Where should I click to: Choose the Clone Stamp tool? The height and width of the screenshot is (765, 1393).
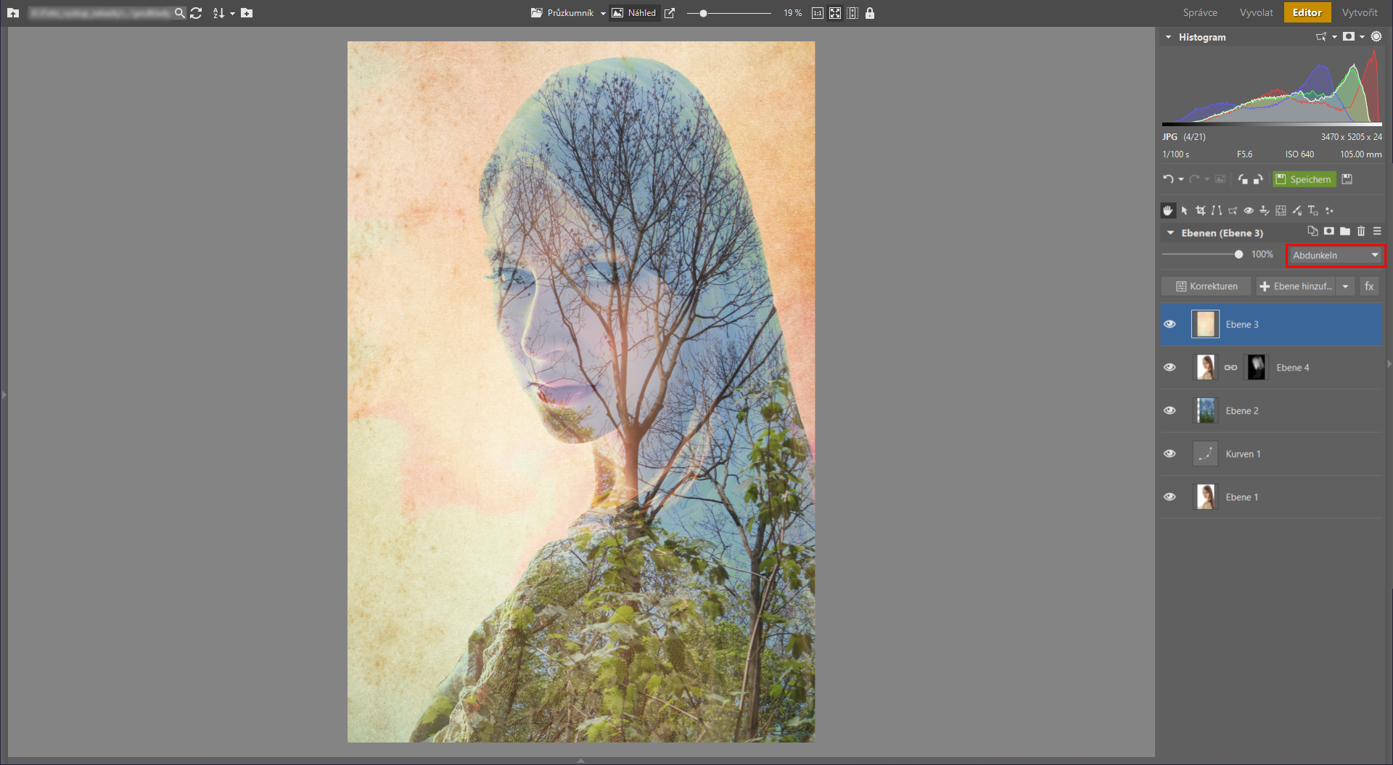point(1265,211)
